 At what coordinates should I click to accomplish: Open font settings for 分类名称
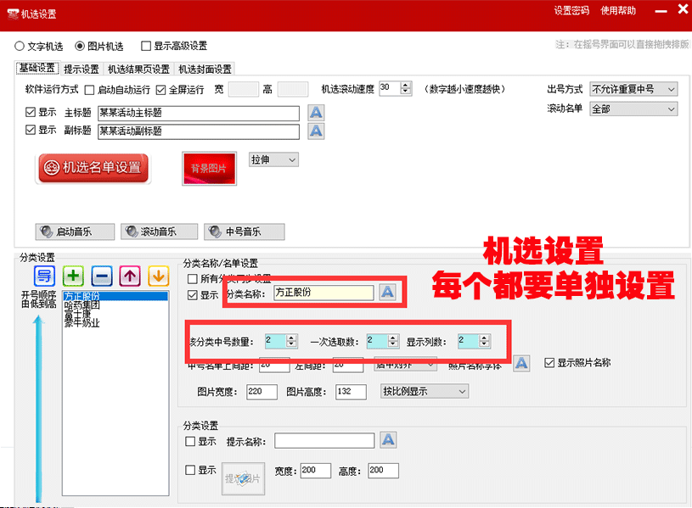(387, 292)
